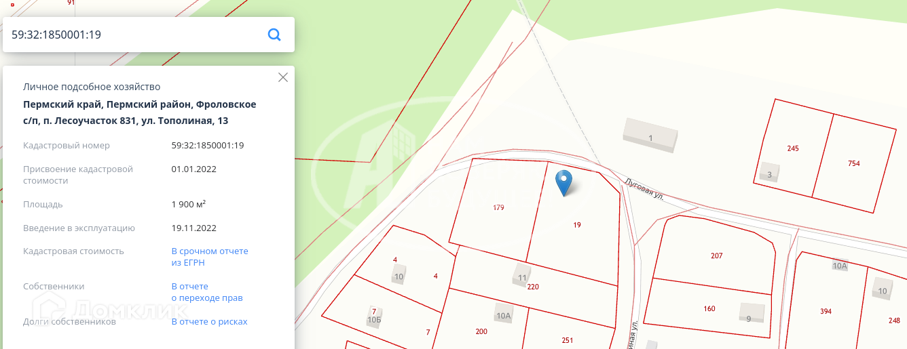The height and width of the screenshot is (349, 907).
Task: Click parcel 179 on the map
Action: [x=498, y=208]
